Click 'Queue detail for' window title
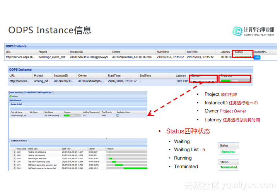Viewport: 280px width, 194px height. (31, 92)
